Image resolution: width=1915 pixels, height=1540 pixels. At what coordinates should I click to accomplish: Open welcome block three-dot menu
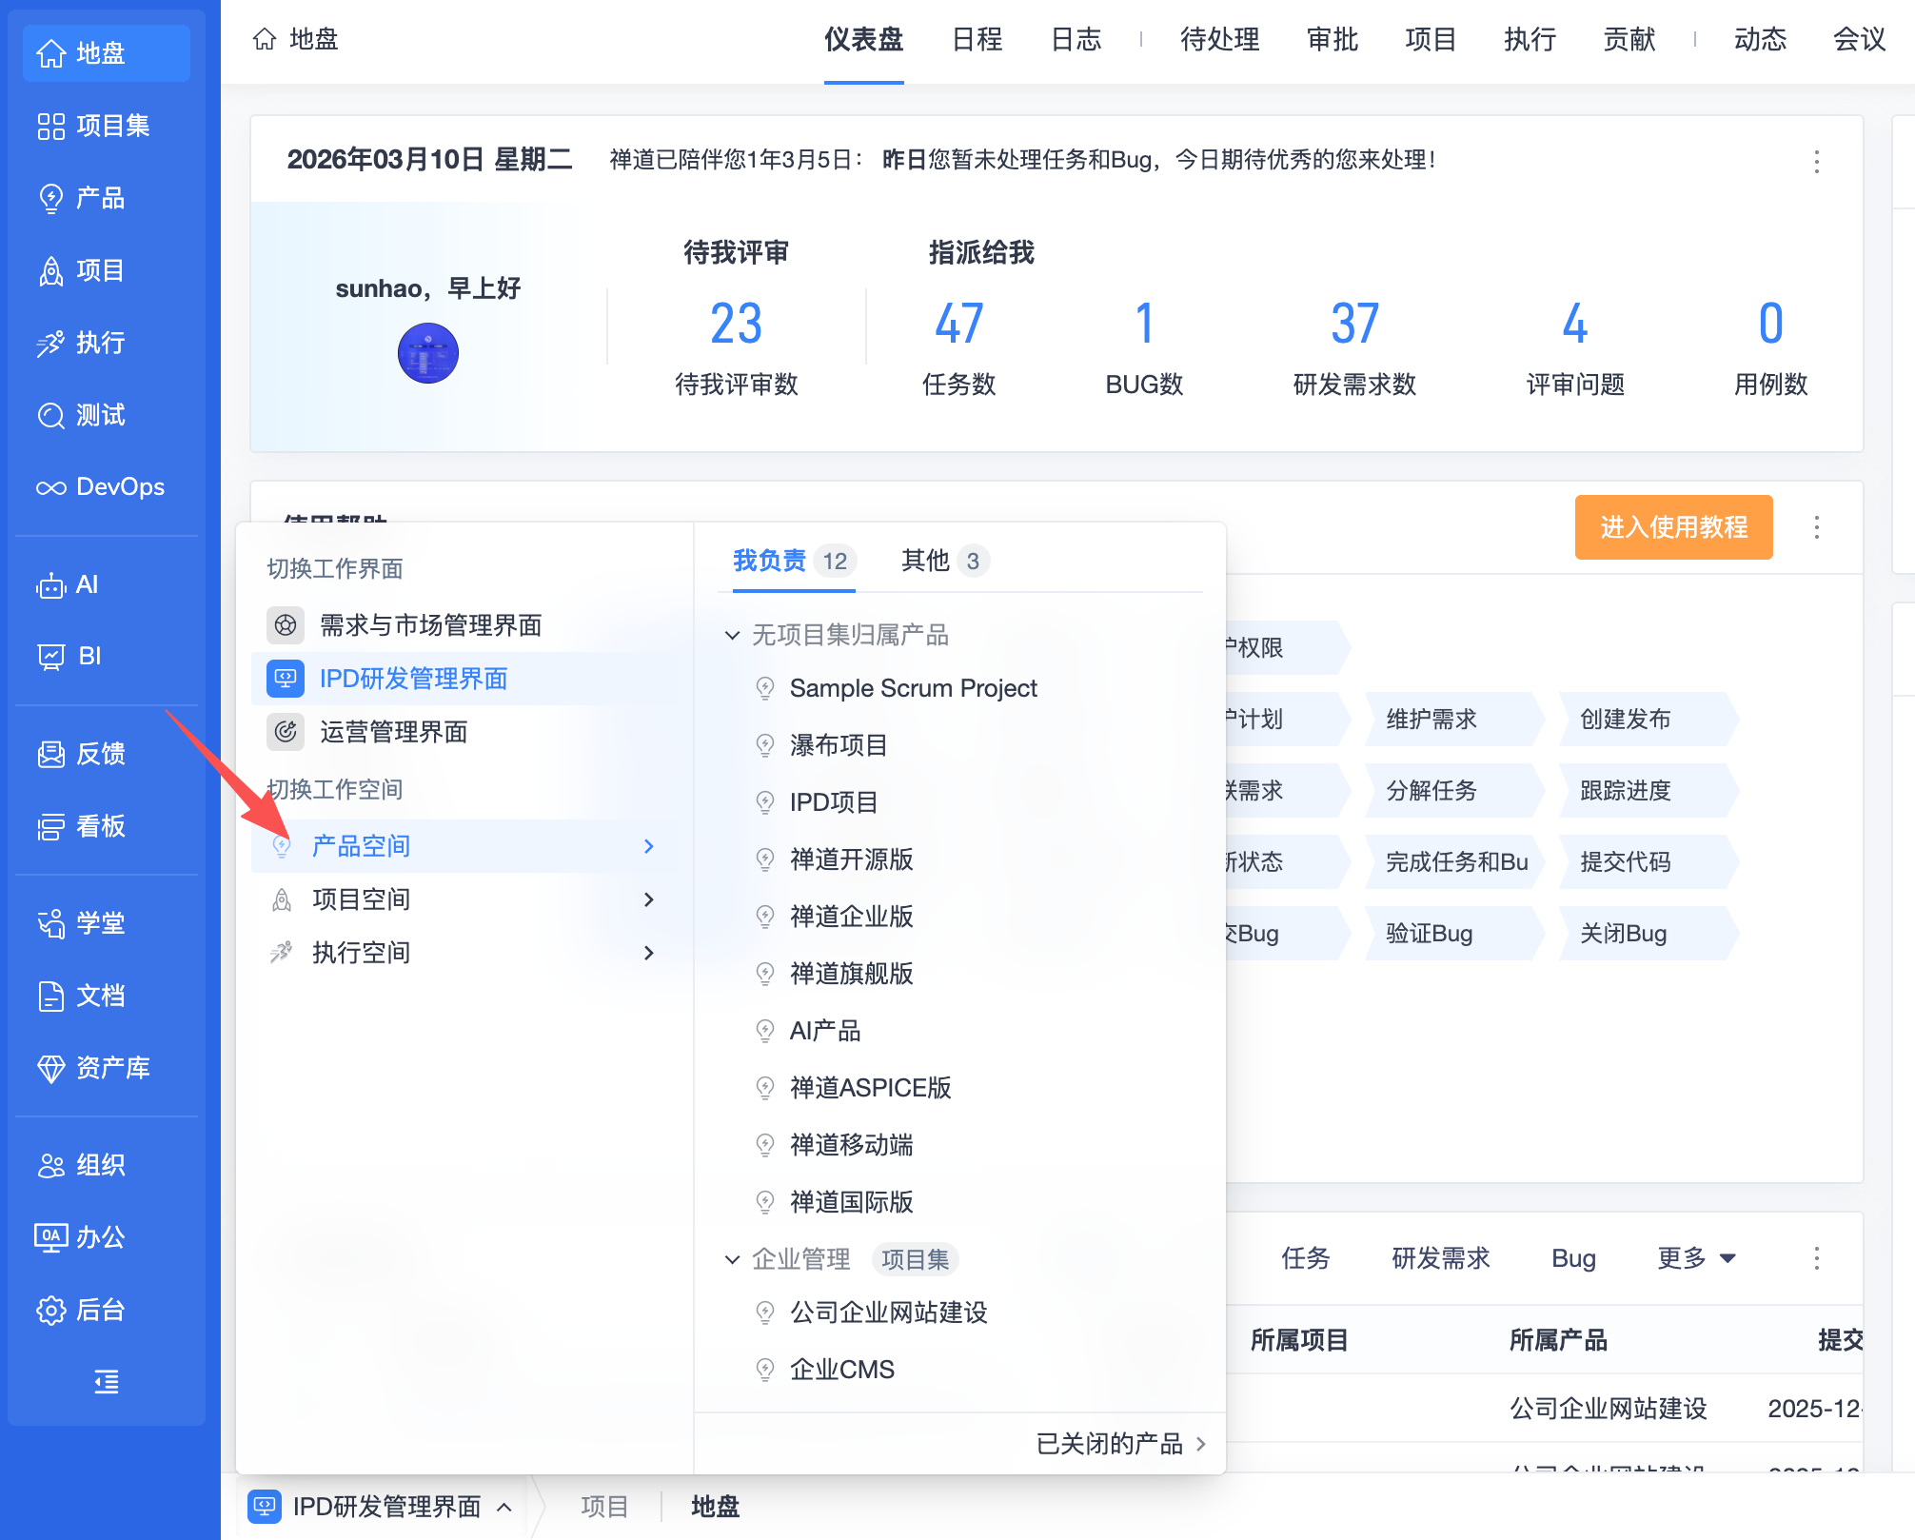pyautogui.click(x=1816, y=161)
